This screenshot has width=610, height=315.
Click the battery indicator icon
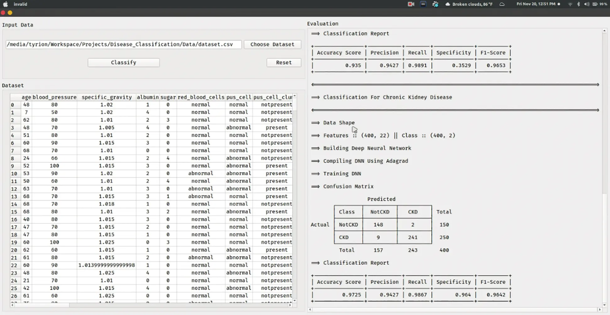tap(595, 4)
